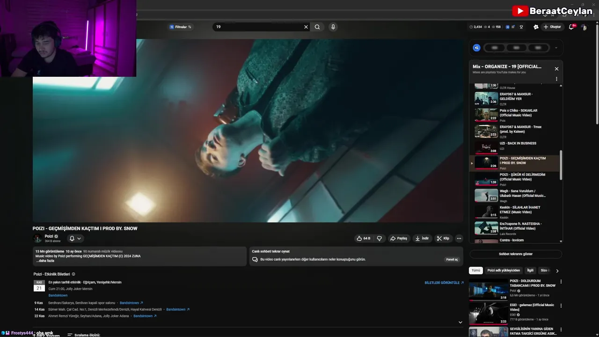Select the Tümü chip
The height and width of the screenshot is (337, 599).
(476, 271)
